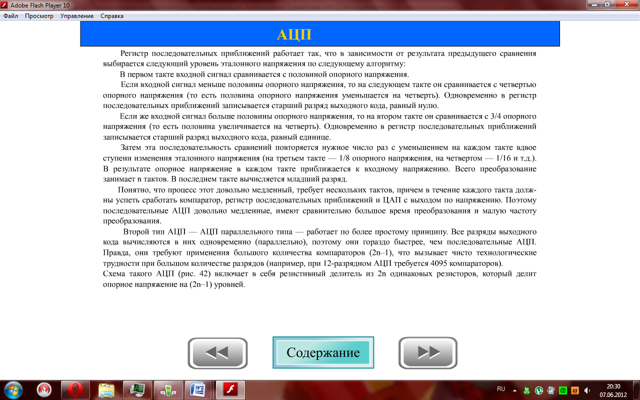Open the Просмотр menu
This screenshot has height=400, width=640.
[x=39, y=16]
